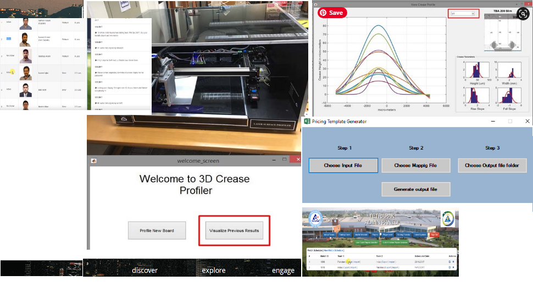
Task: Click the Tetra Pak logo in admin panel
Action: pos(315,219)
